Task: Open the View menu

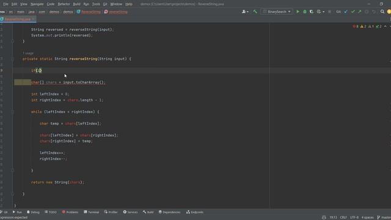Action: [24, 4]
